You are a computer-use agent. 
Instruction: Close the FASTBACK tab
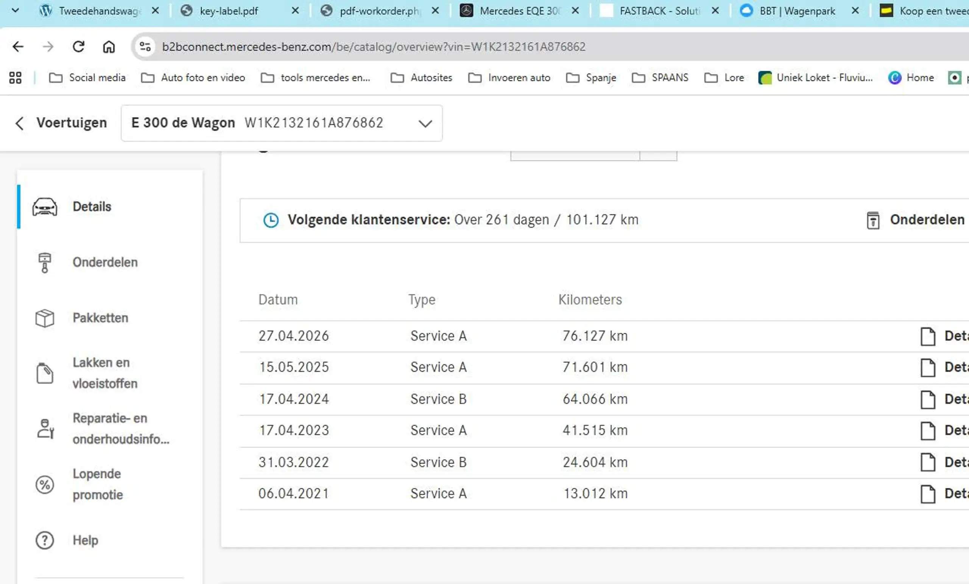pos(715,11)
